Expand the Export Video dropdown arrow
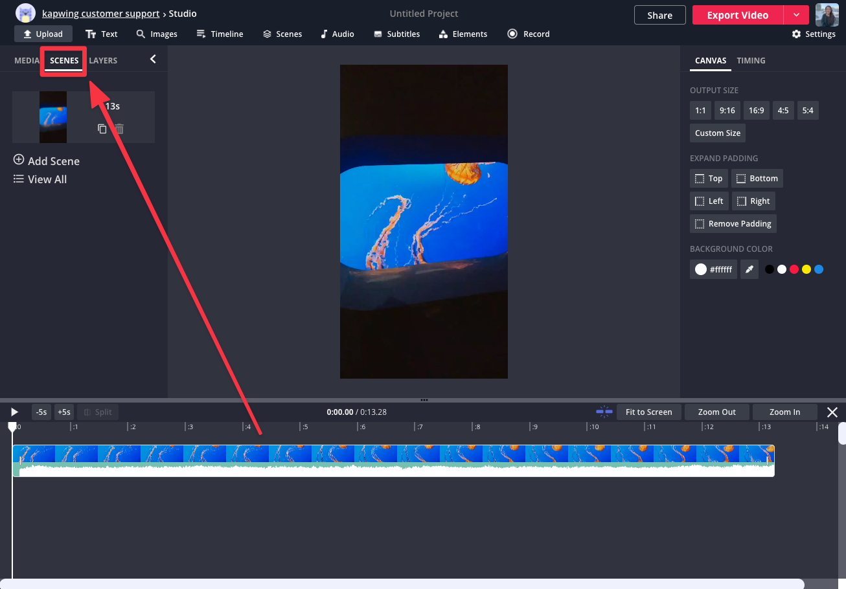This screenshot has height=589, width=846. [796, 15]
